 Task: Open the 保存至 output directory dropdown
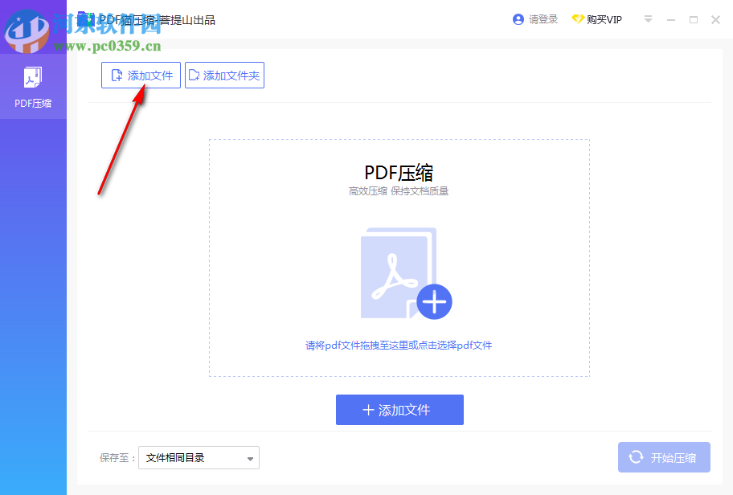pos(198,457)
